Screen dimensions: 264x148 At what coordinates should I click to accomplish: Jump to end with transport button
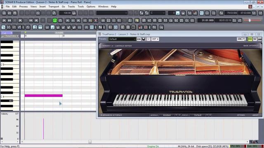point(36,20)
